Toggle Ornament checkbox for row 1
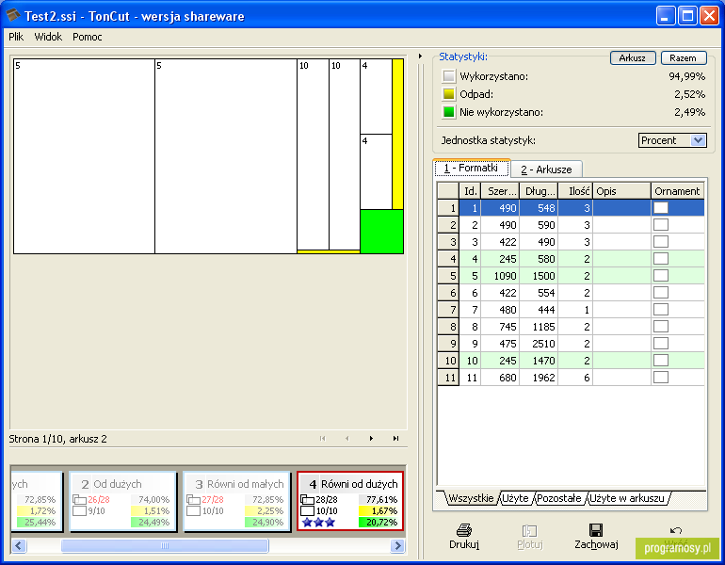The image size is (725, 565). tap(661, 207)
